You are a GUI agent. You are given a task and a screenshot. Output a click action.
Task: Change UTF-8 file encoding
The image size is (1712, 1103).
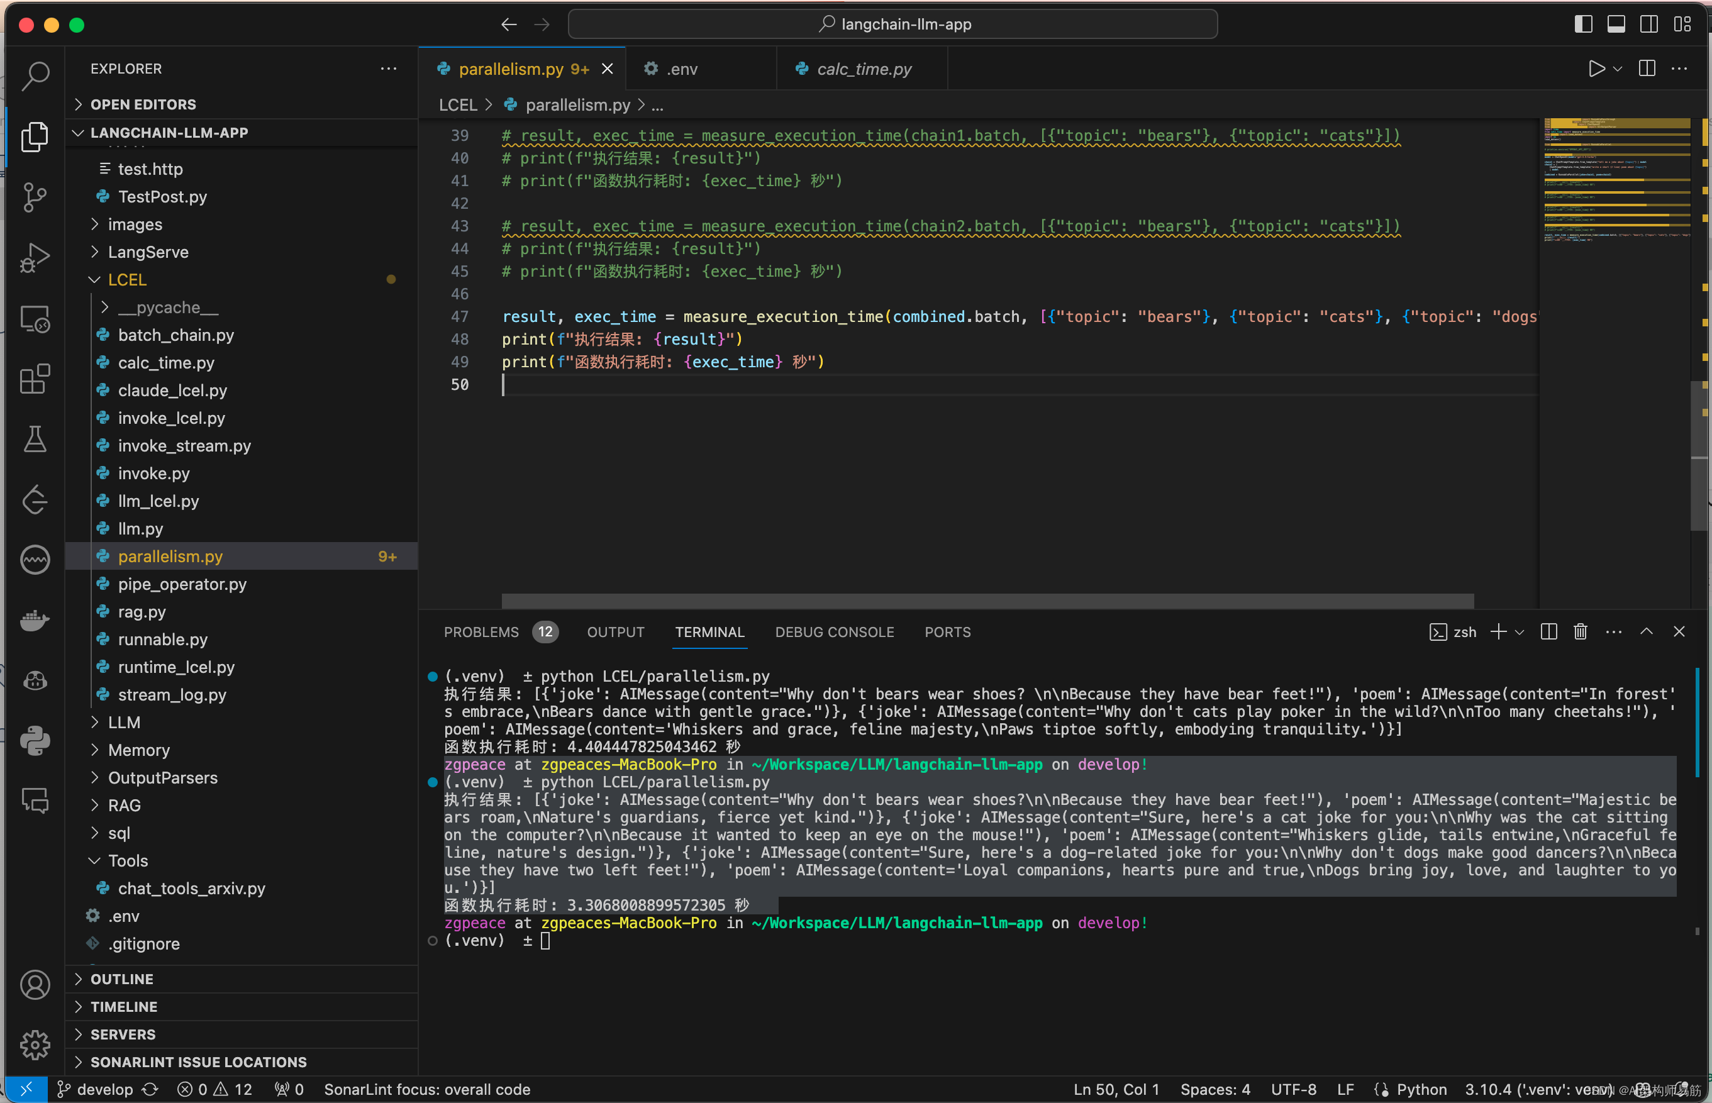click(1293, 1089)
